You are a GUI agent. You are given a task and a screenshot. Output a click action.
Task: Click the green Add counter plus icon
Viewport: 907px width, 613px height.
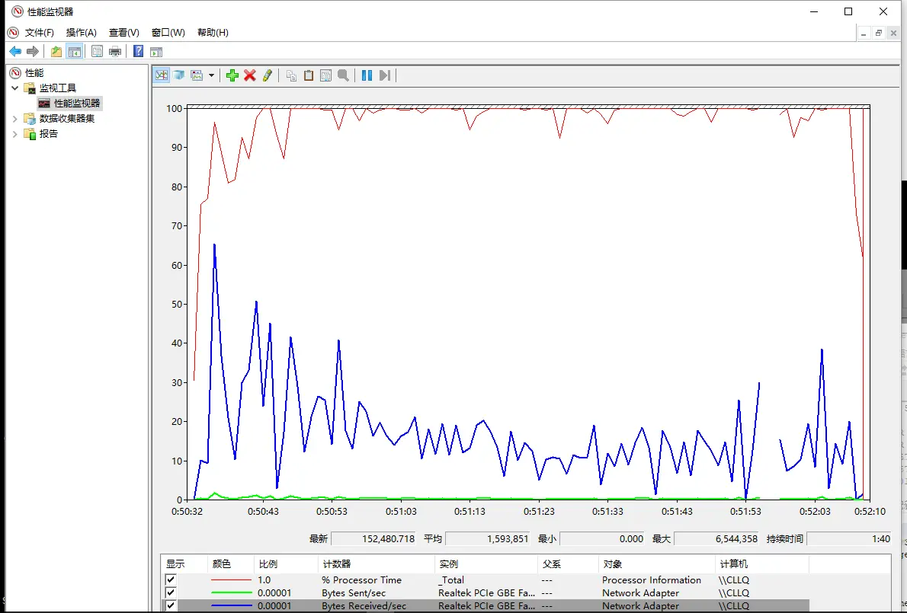232,75
